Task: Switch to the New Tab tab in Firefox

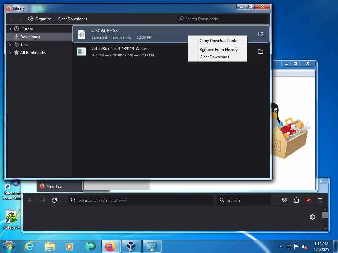Action: click(59, 186)
